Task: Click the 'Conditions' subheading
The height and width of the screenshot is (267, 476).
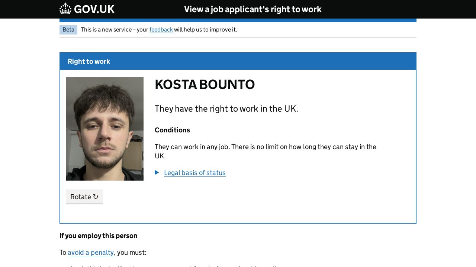Action: pos(172,130)
